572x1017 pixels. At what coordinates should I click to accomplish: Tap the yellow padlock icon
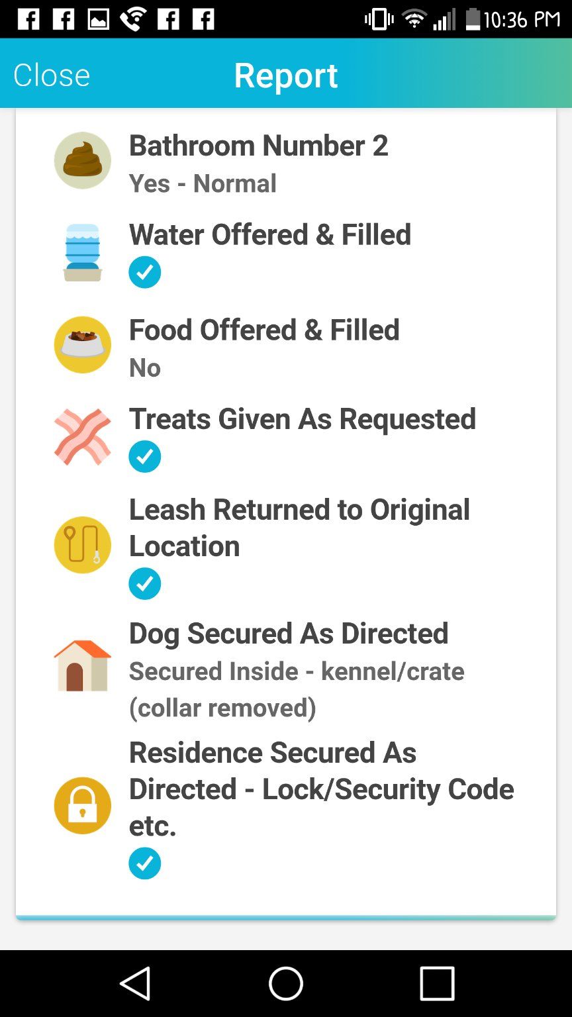pos(82,805)
